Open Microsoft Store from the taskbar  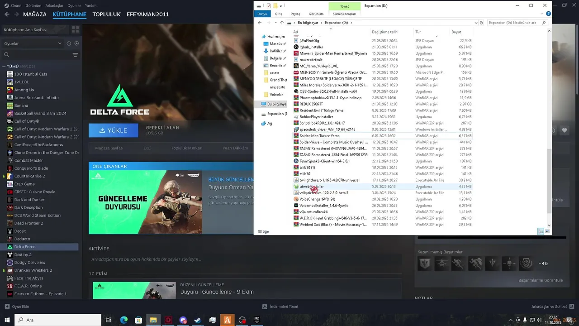pos(138,320)
